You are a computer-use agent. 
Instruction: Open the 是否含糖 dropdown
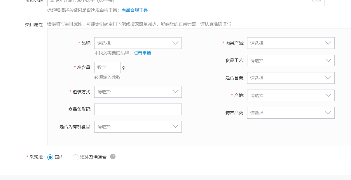pos(291,78)
